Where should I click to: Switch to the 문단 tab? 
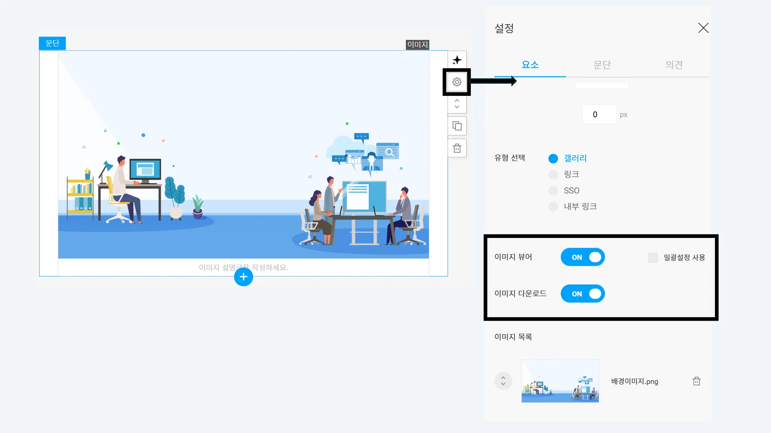pos(602,65)
